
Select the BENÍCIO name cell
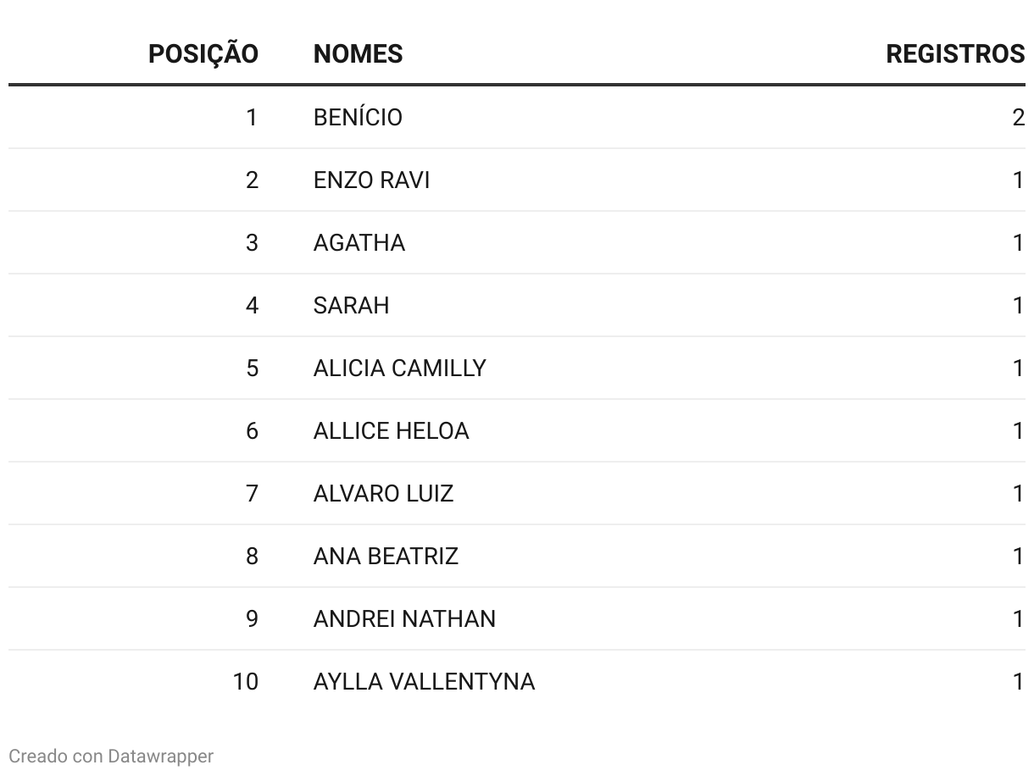click(358, 117)
